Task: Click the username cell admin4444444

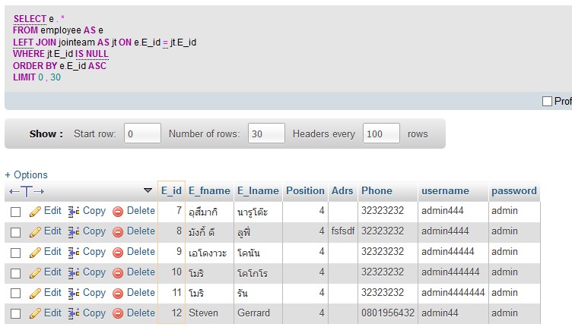Action: click(453, 293)
